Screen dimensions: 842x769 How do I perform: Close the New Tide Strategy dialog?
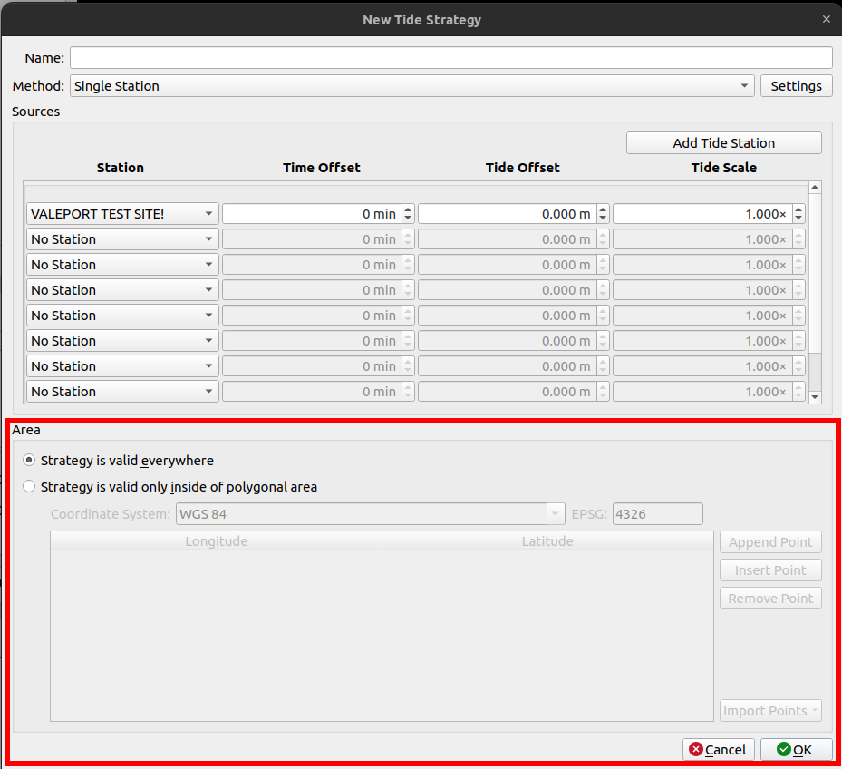click(x=826, y=19)
